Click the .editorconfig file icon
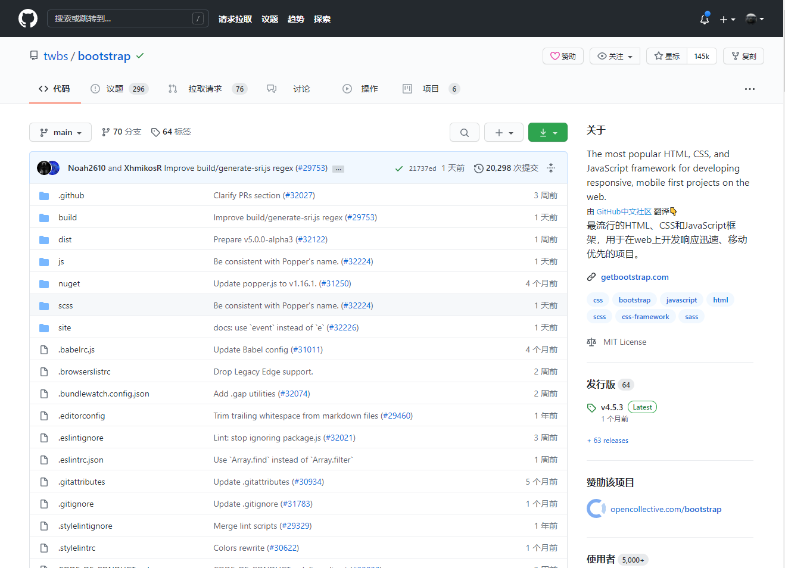The image size is (785, 568). point(44,416)
